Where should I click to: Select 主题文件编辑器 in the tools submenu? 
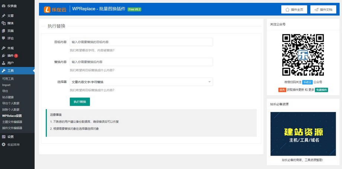tap(12, 122)
